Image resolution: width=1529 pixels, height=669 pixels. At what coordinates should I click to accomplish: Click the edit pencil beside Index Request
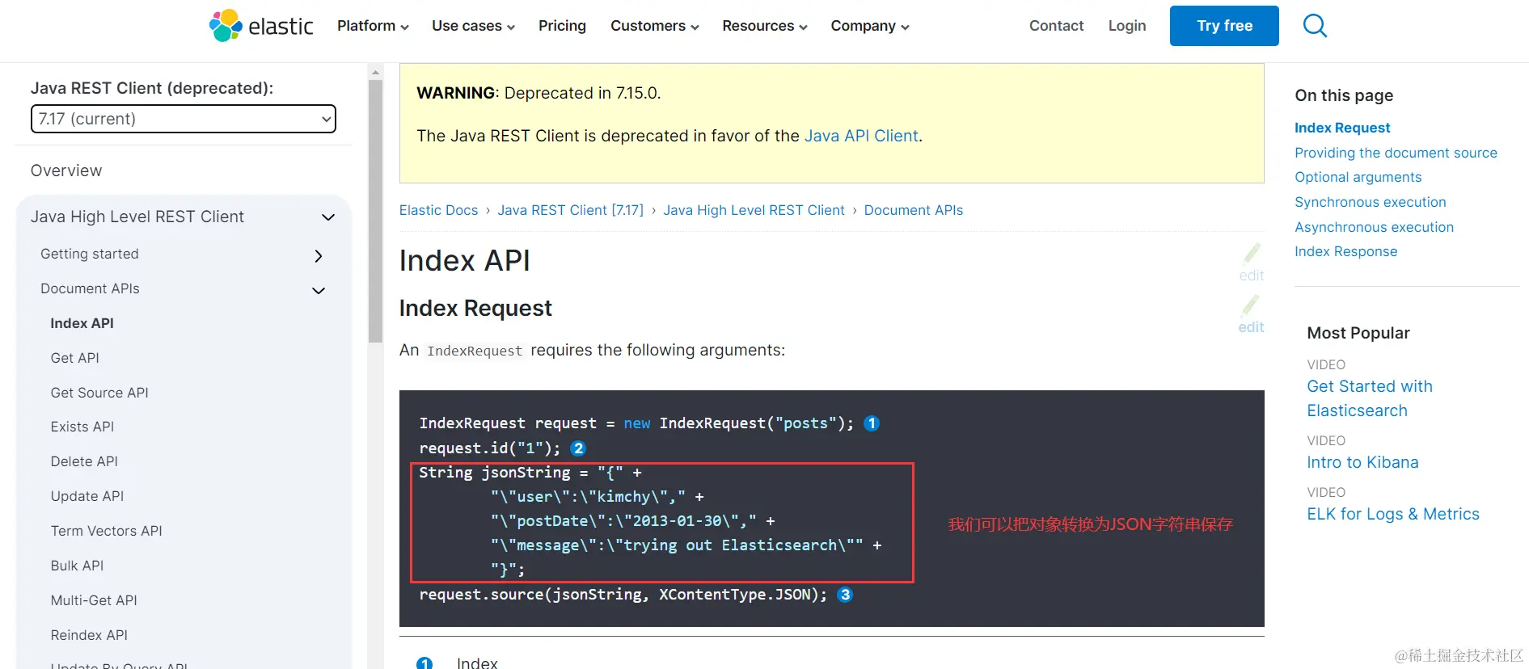1251,314
